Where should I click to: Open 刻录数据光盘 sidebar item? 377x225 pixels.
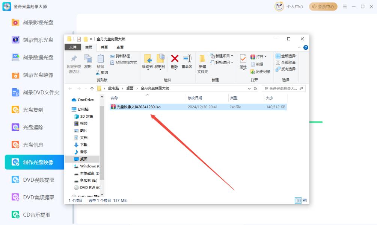(x=32, y=58)
